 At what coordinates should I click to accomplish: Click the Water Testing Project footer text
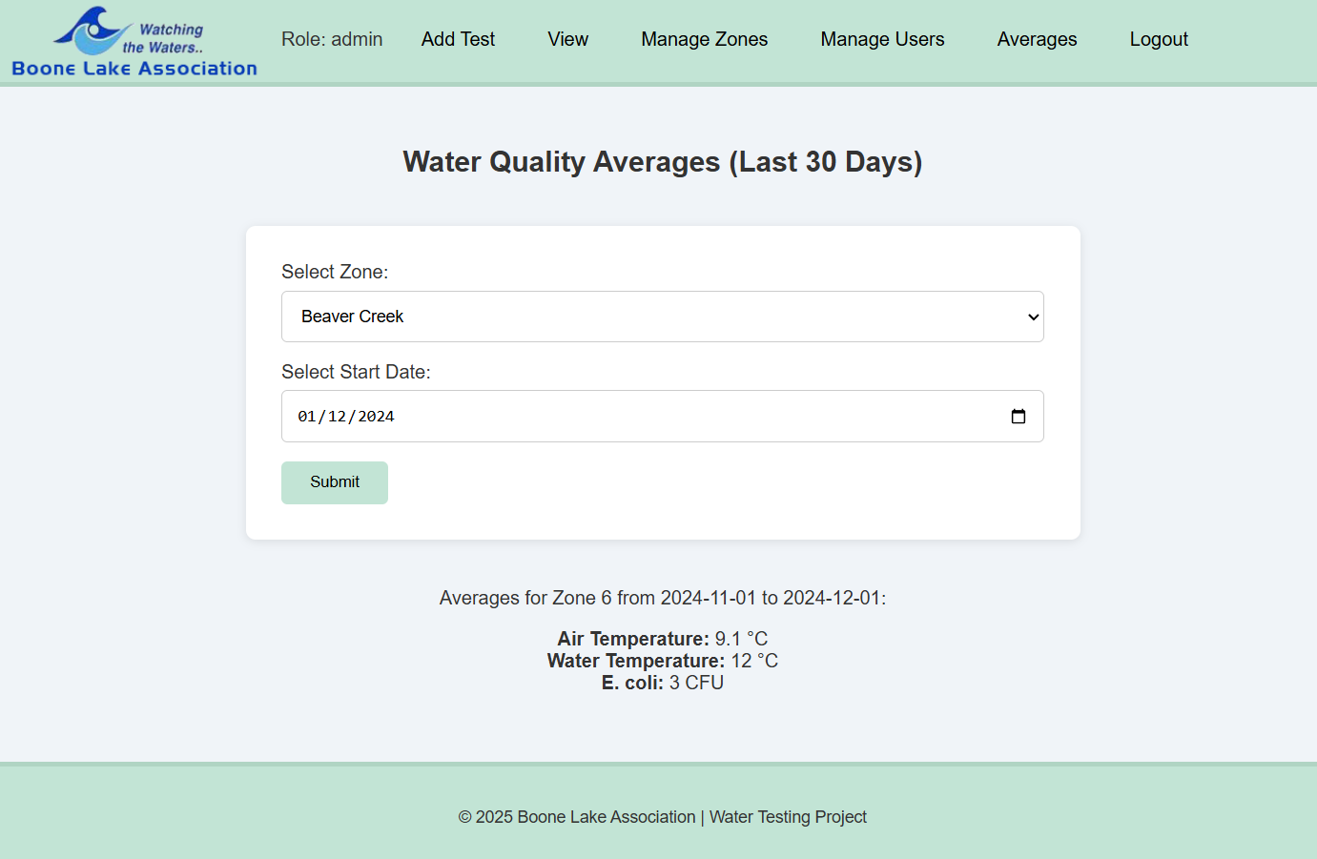[x=788, y=817]
